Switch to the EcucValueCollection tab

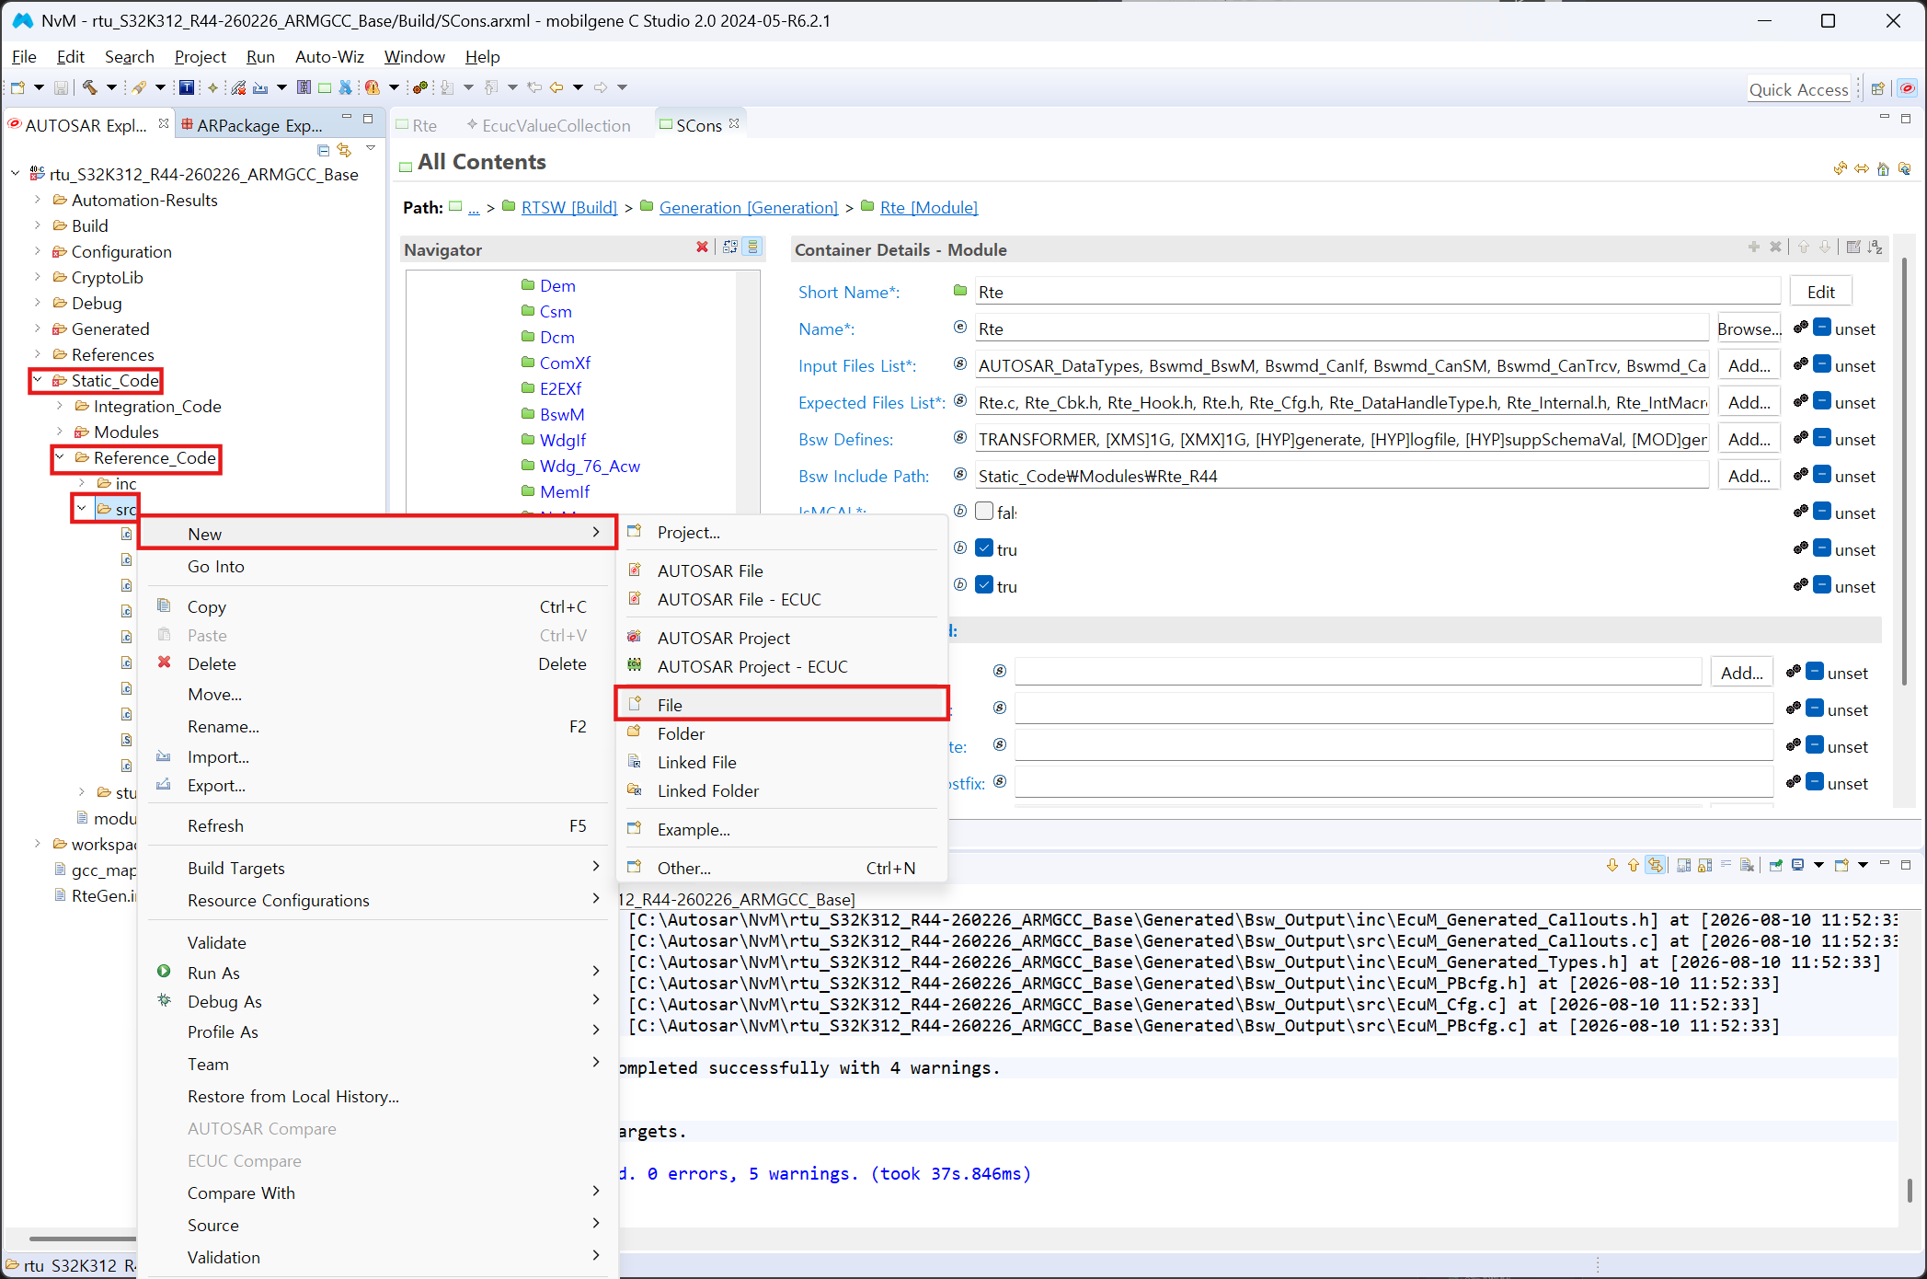click(x=549, y=125)
